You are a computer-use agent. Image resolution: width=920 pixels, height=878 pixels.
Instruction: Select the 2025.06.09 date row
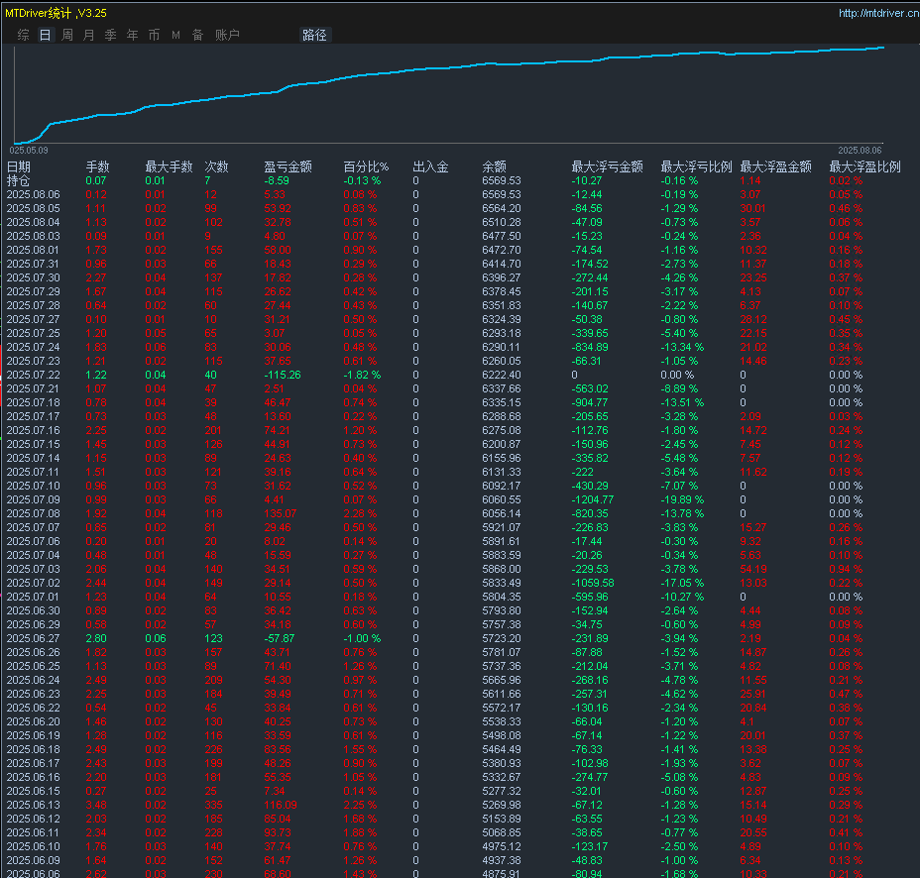tap(34, 860)
